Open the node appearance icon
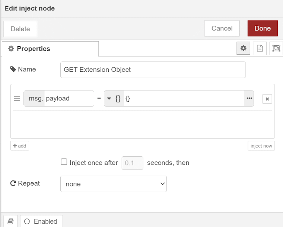This screenshot has width=283, height=227. [x=276, y=48]
